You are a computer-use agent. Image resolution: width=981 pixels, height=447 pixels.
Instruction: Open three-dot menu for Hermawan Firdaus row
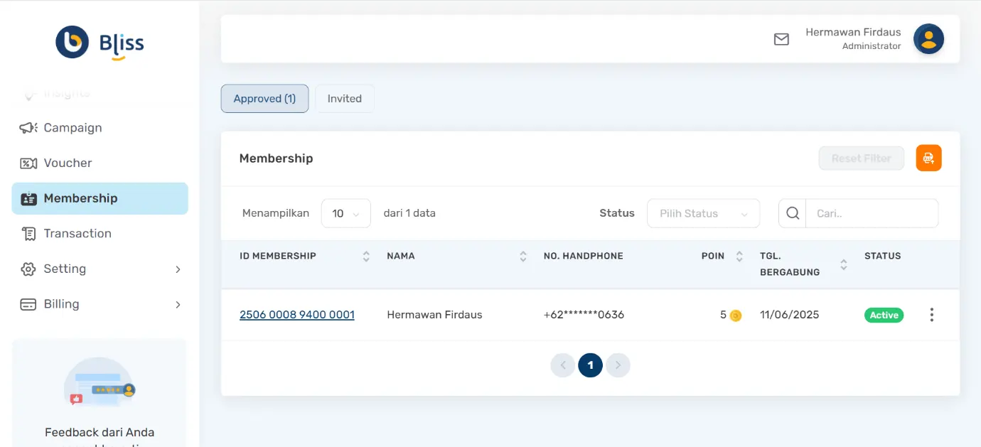click(931, 315)
